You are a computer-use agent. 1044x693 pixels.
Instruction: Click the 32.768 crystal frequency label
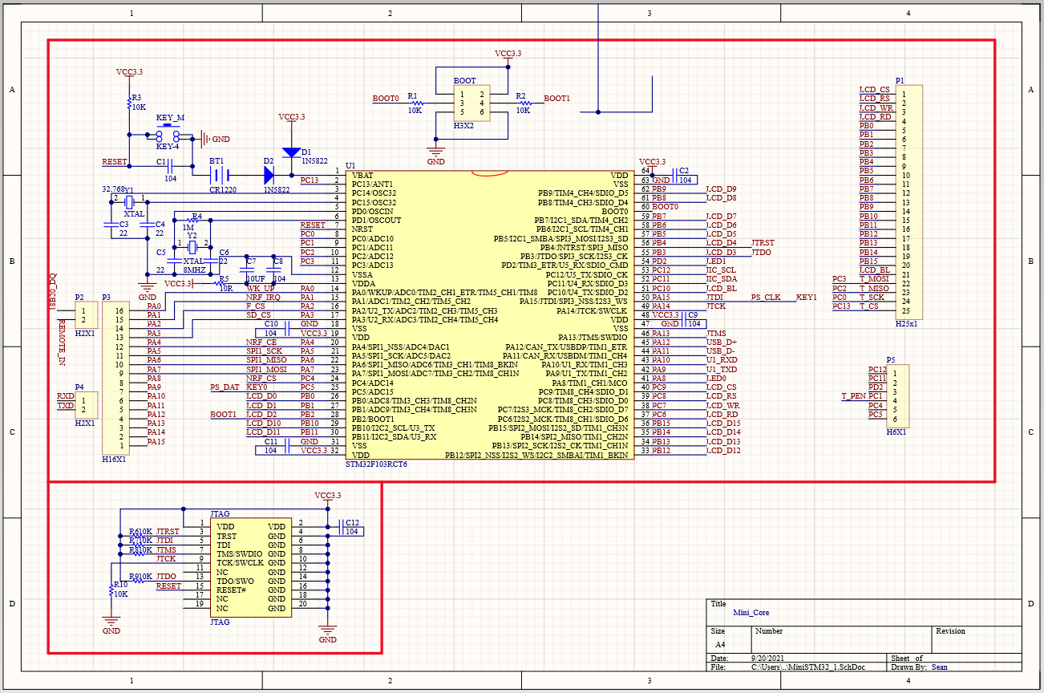[113, 189]
